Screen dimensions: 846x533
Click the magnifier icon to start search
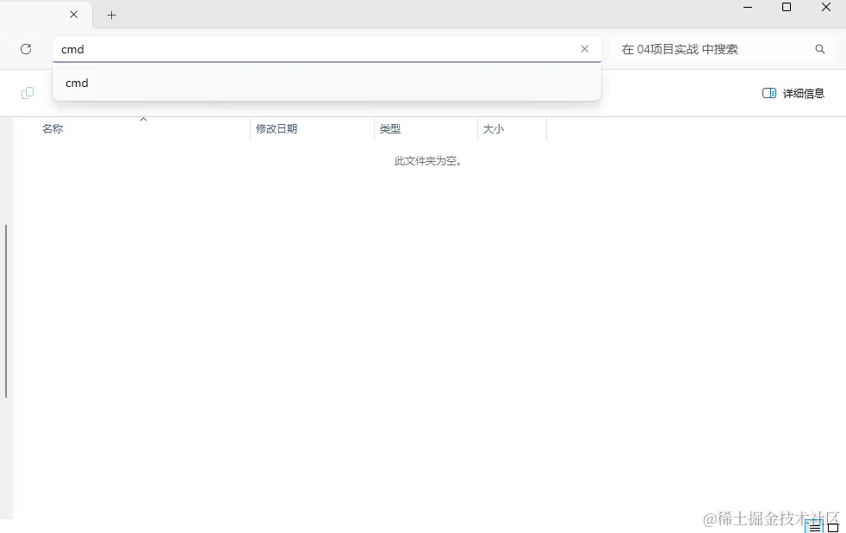click(x=819, y=49)
